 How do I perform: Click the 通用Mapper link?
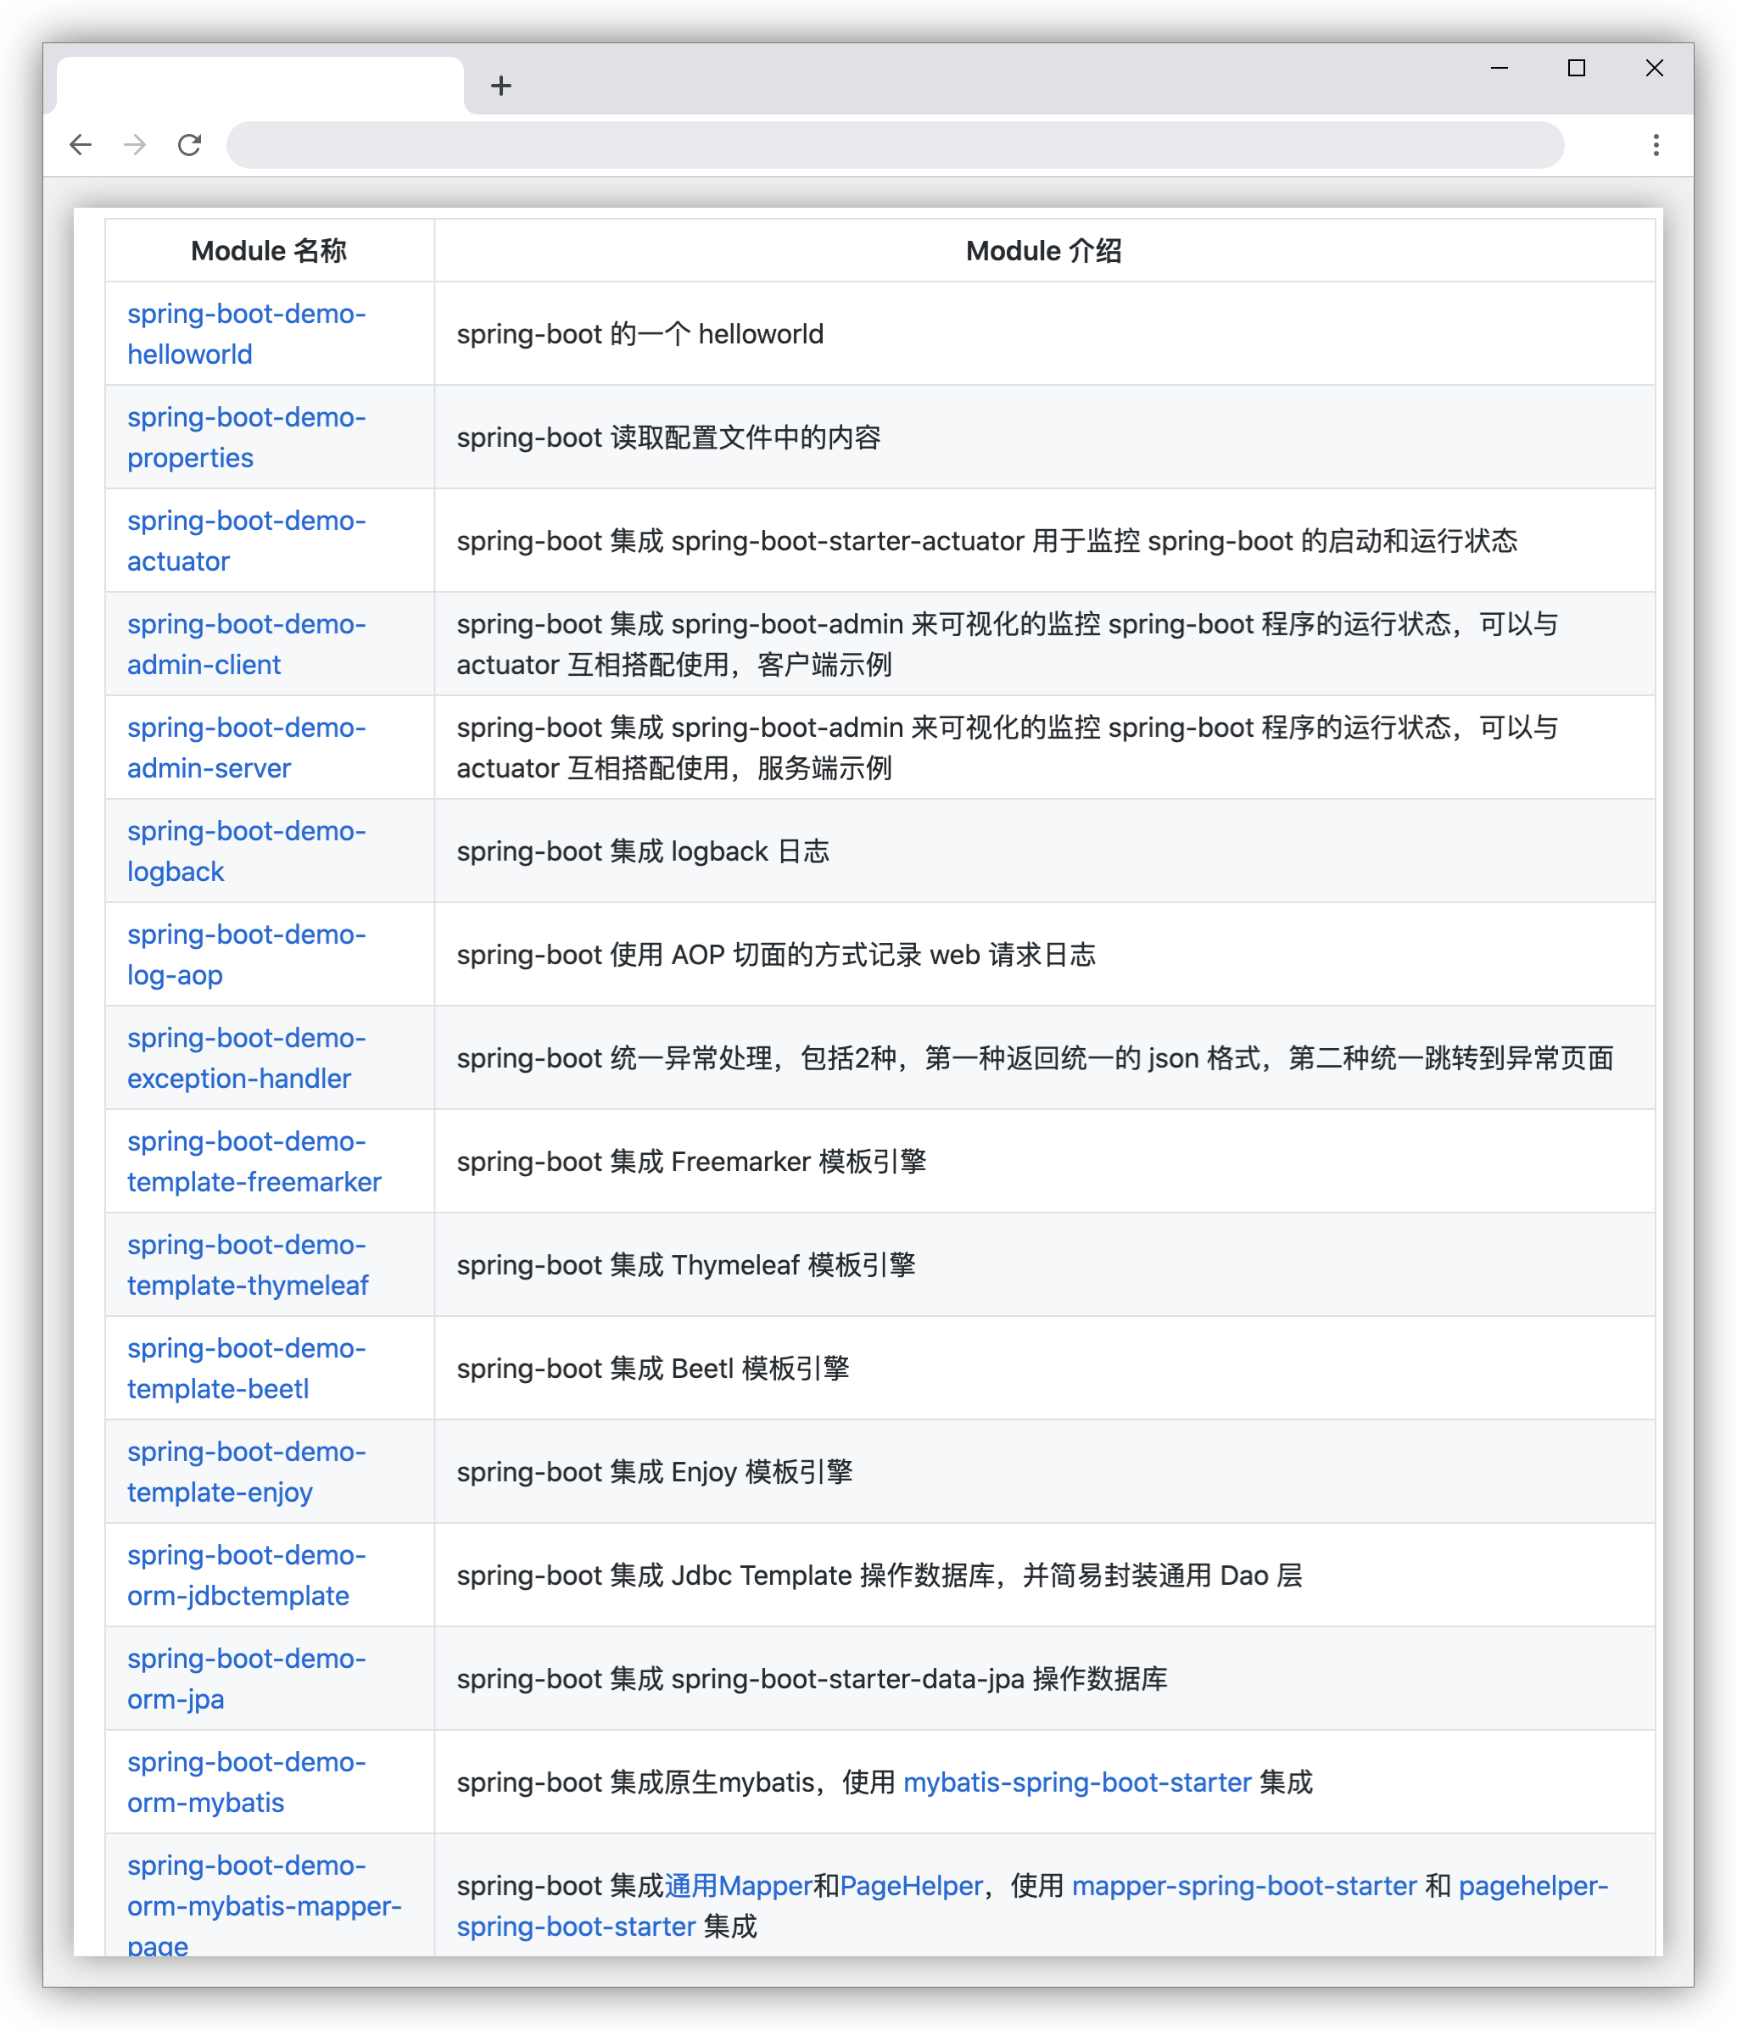point(738,1886)
